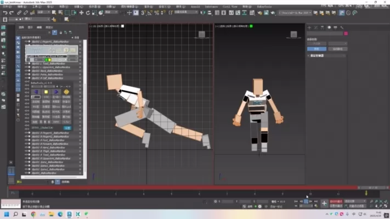Hide Bip001 R Thigh row via eye icon
The height and width of the screenshot is (219, 390).
pos(26,151)
